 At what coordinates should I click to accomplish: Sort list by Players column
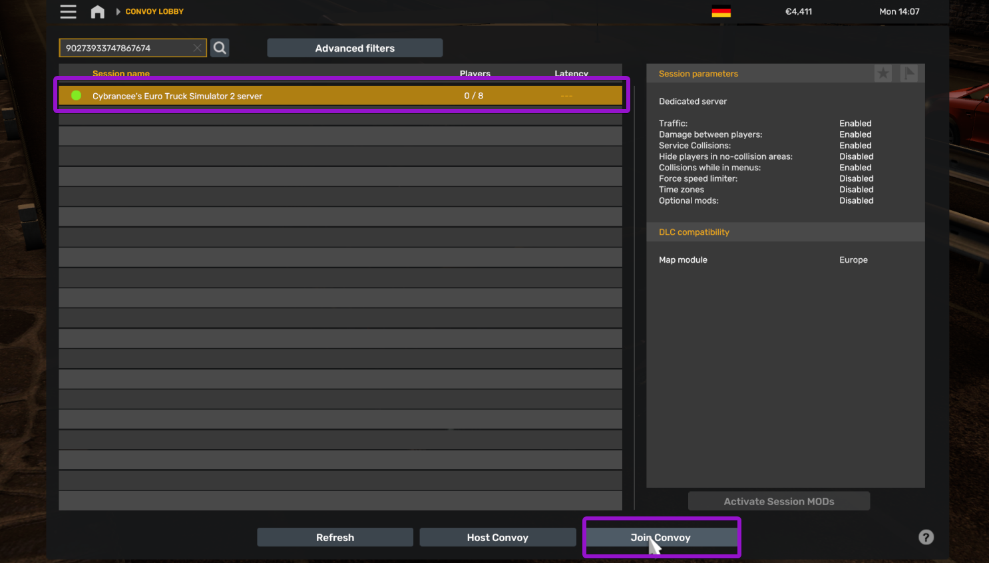pos(475,73)
